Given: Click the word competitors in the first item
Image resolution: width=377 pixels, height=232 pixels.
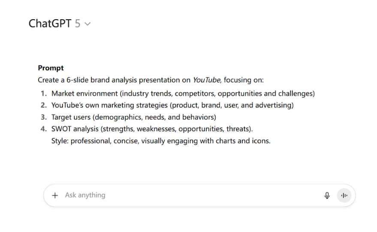Looking at the screenshot, I should coord(195,94).
